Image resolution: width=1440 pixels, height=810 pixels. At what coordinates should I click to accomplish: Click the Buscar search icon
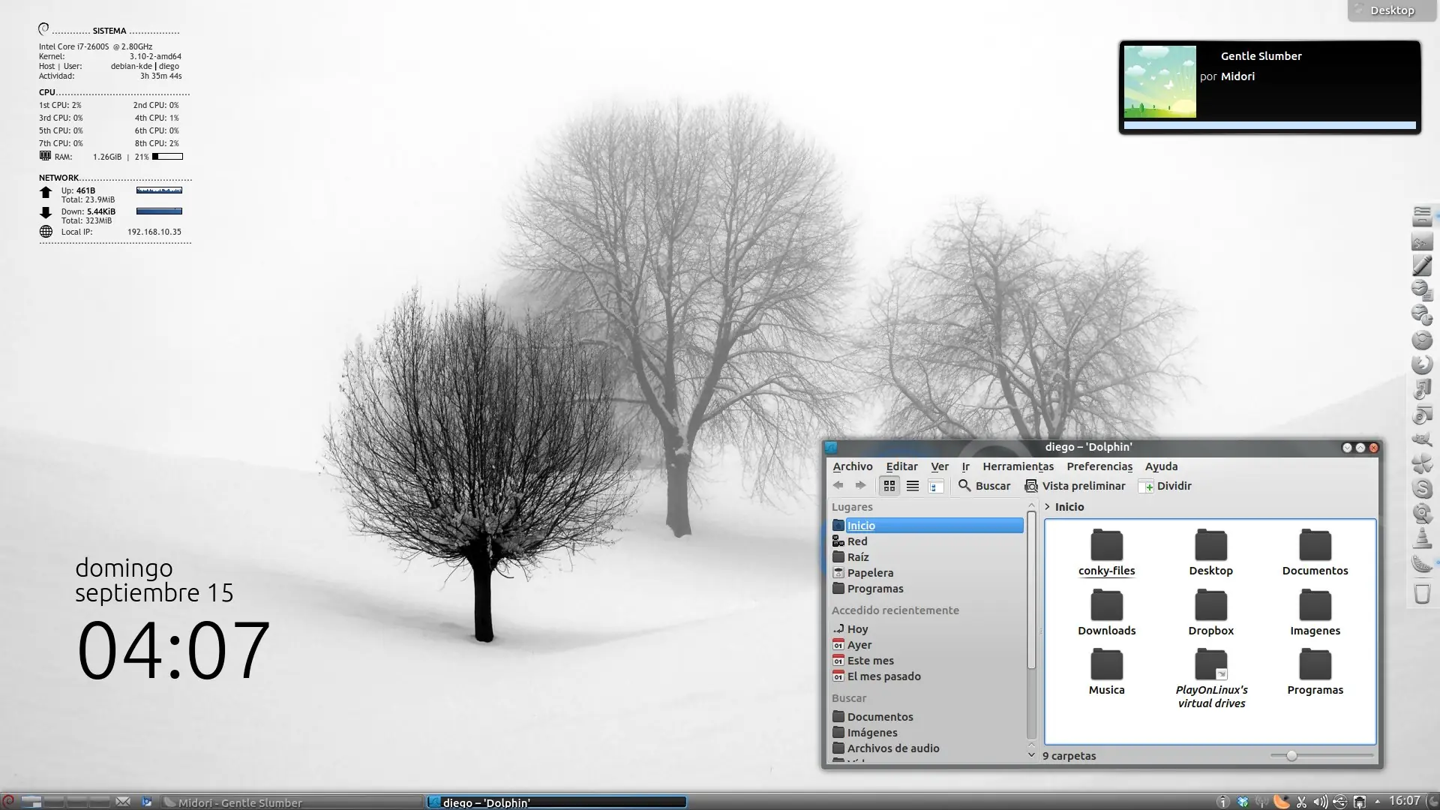pyautogui.click(x=964, y=485)
